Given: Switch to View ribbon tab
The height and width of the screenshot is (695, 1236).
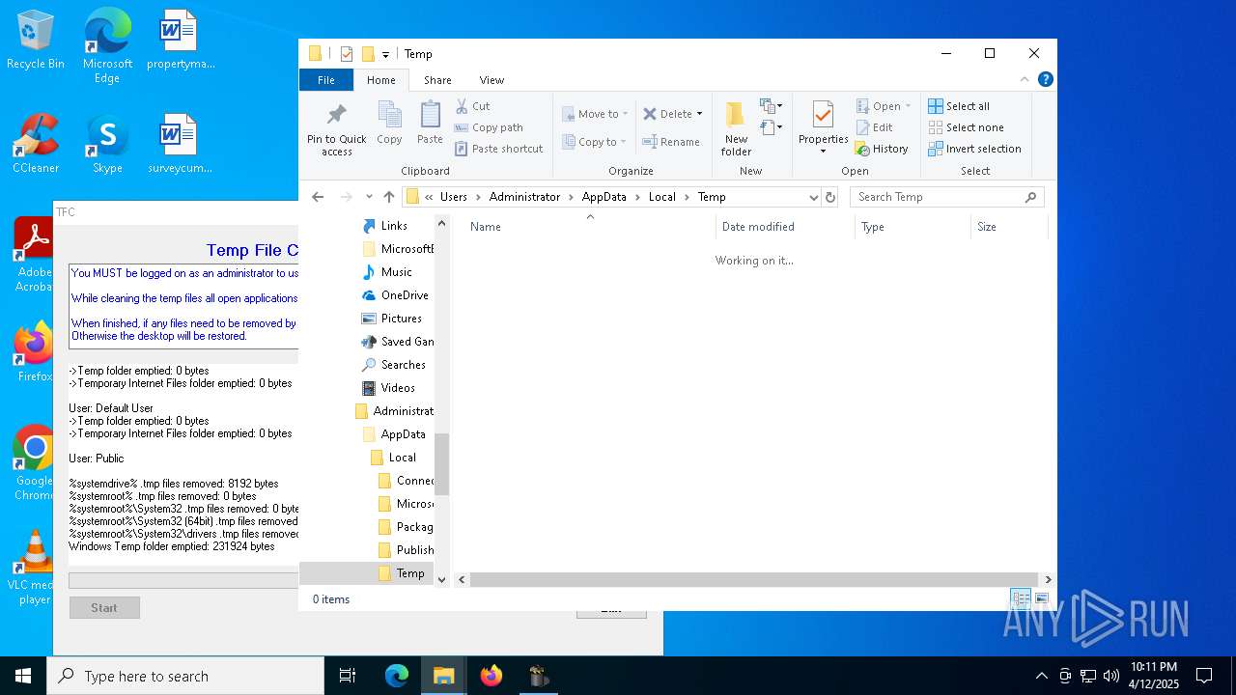Looking at the screenshot, I should tap(492, 80).
